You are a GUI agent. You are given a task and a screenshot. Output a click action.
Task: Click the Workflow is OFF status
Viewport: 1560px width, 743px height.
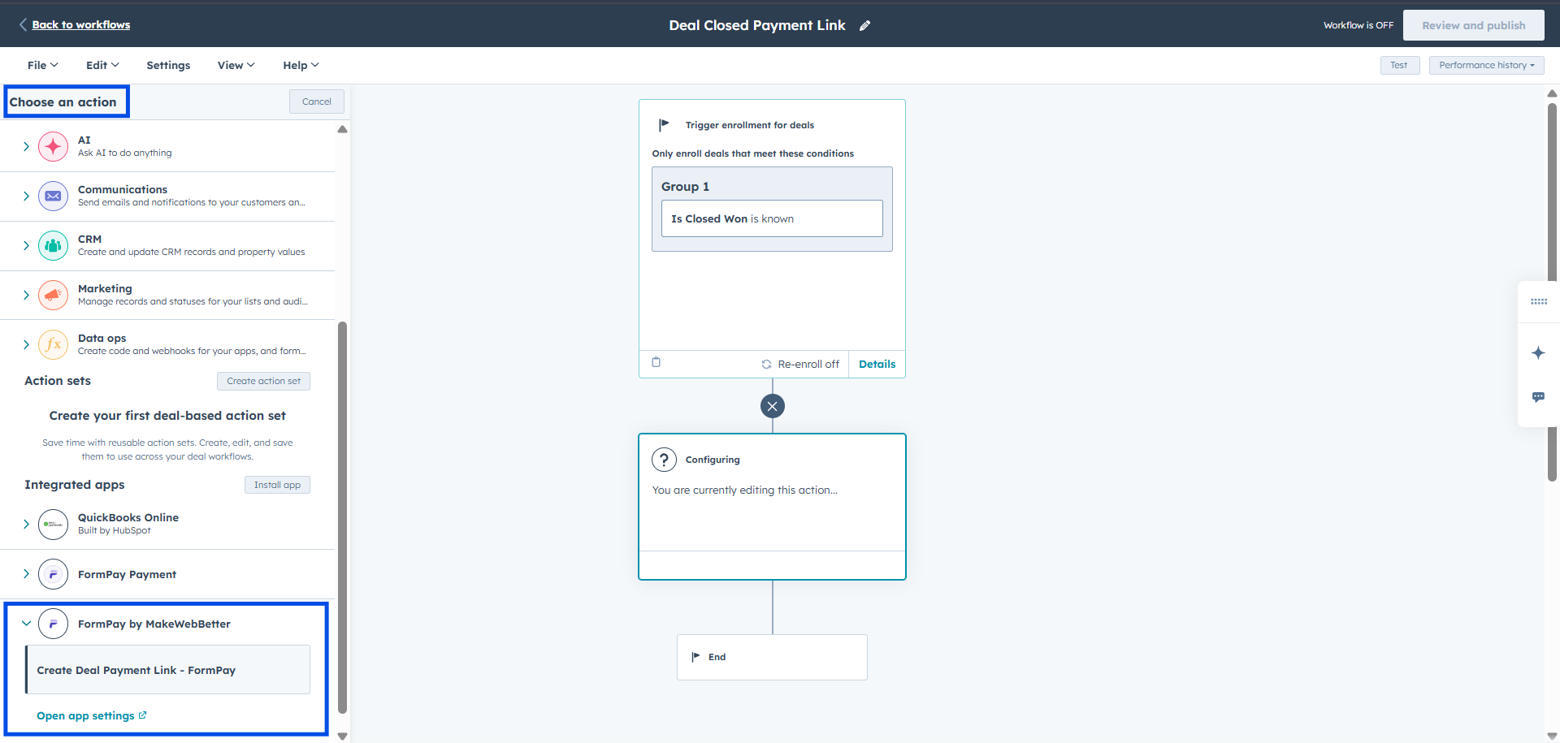point(1358,25)
